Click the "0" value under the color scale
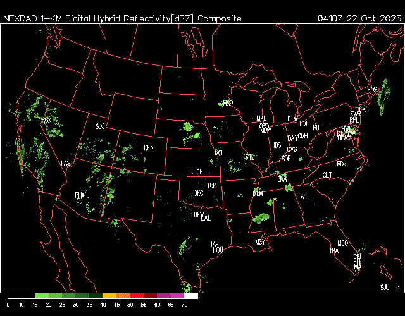Viewport: 405px width, 316px height. tap(8, 305)
